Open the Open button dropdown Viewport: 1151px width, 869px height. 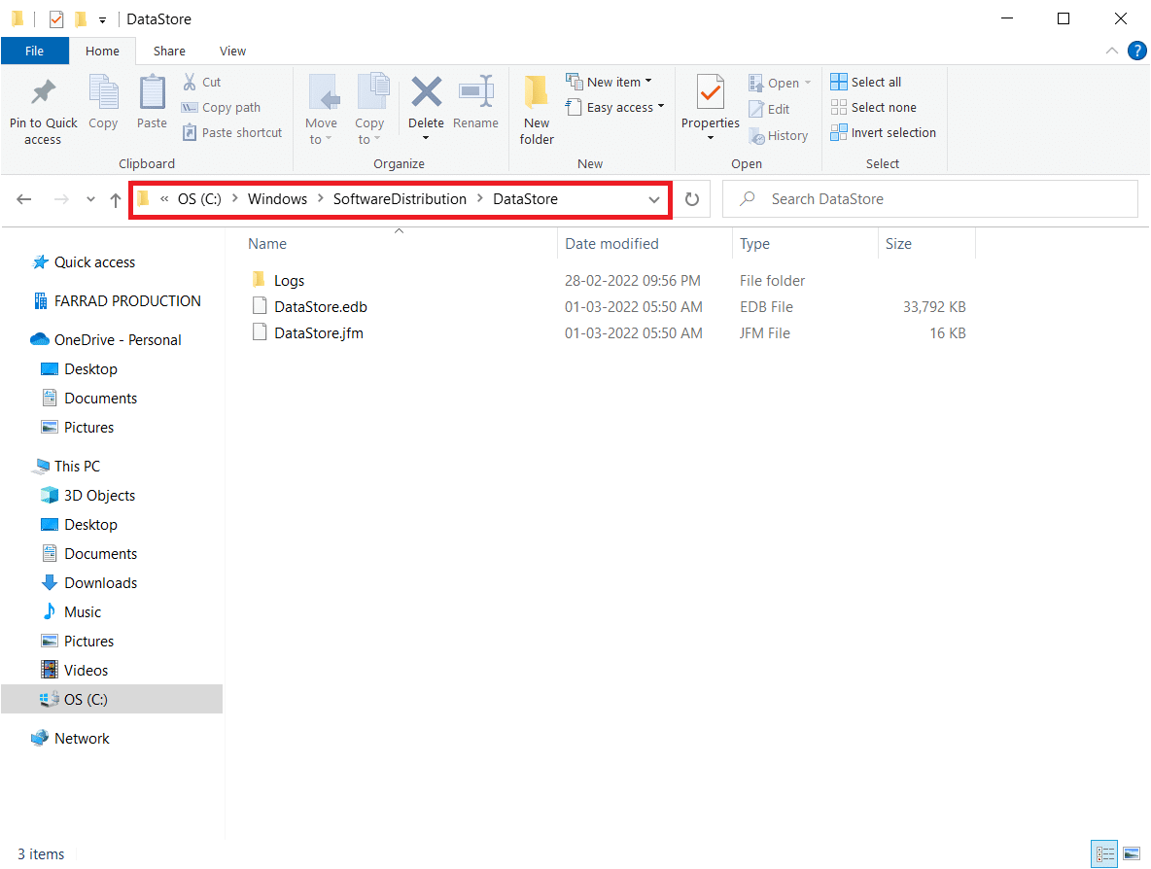[x=808, y=83]
